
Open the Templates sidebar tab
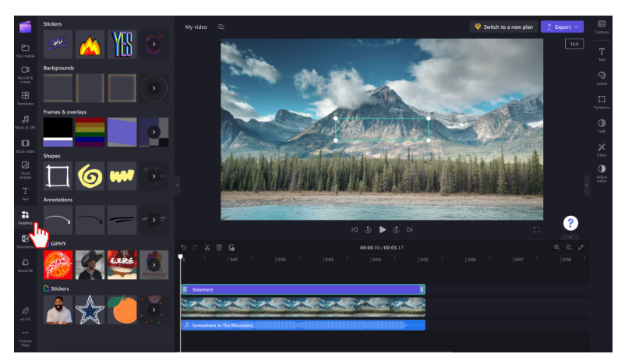[x=25, y=98]
